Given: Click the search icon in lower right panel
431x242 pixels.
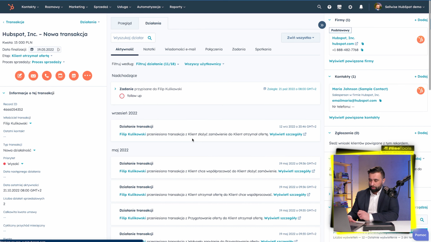Looking at the screenshot, I should click(422, 220).
